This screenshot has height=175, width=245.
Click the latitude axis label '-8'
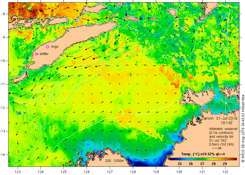pyautogui.click(x=4, y=14)
